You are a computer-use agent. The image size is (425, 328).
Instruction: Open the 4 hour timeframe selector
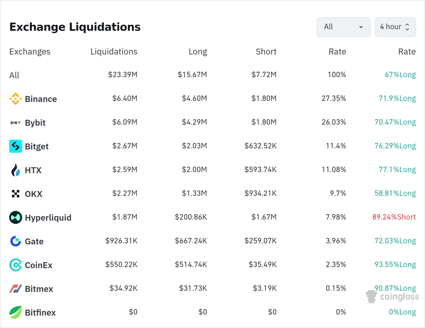tap(395, 27)
